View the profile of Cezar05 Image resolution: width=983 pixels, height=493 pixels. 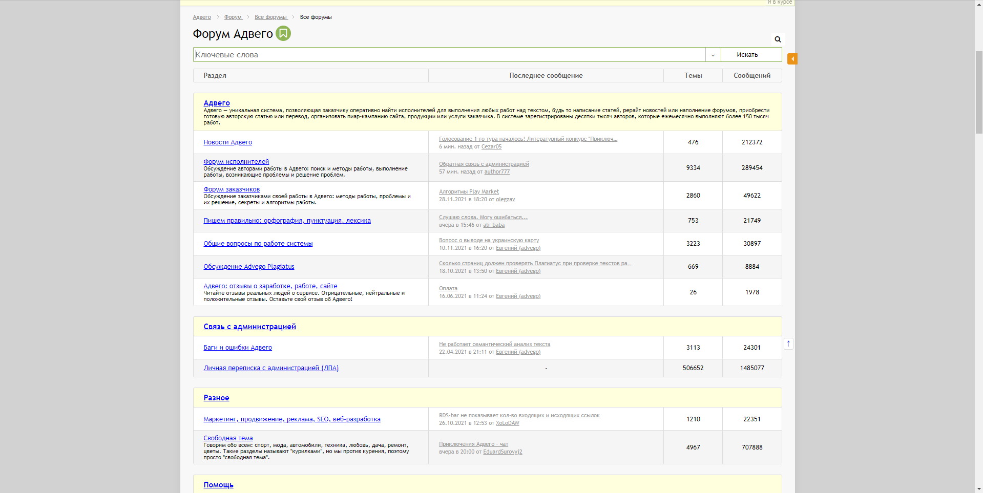tap(491, 147)
